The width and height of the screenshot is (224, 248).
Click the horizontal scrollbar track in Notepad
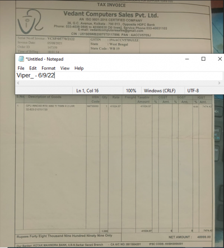coord(119,83)
